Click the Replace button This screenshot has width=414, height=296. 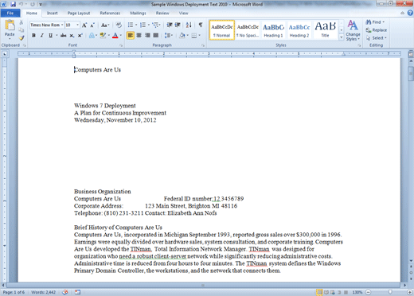[377, 30]
